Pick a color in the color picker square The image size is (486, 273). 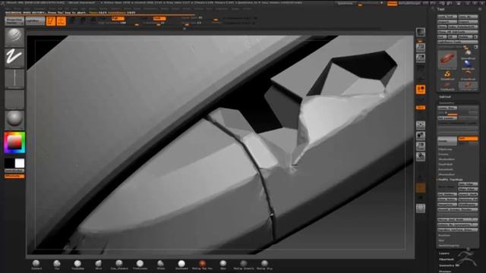click(x=14, y=143)
